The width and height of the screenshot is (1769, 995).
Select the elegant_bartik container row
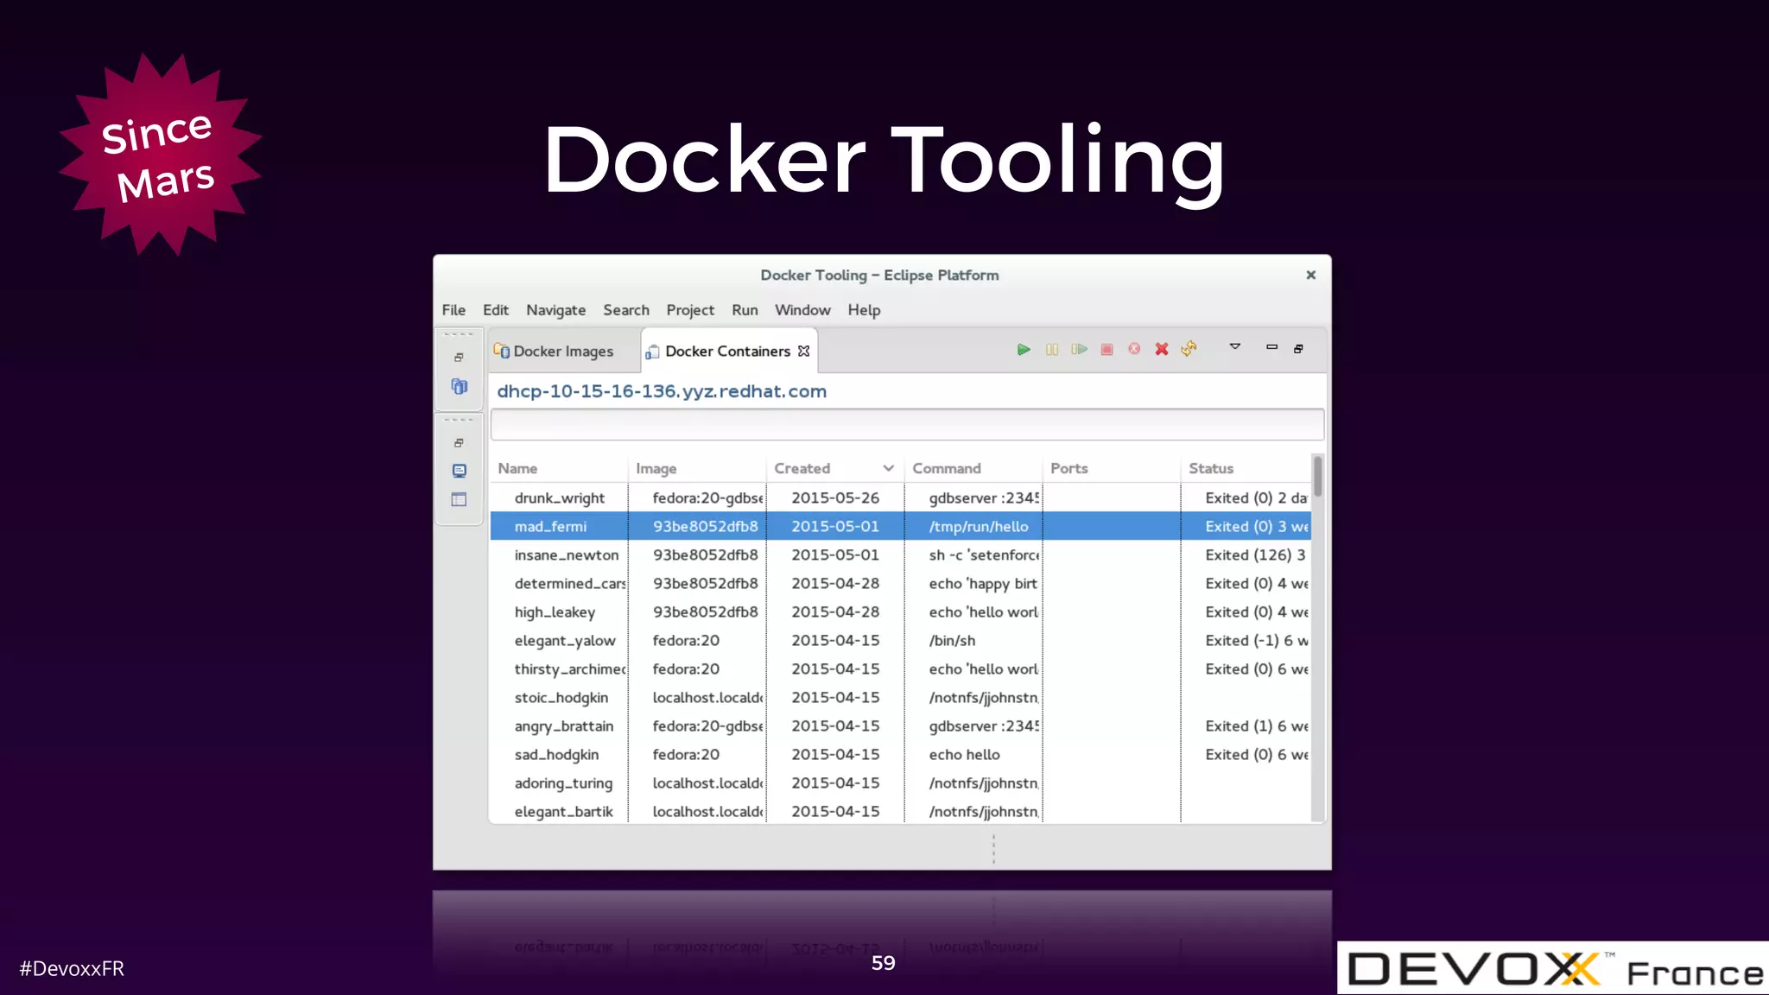(901, 811)
